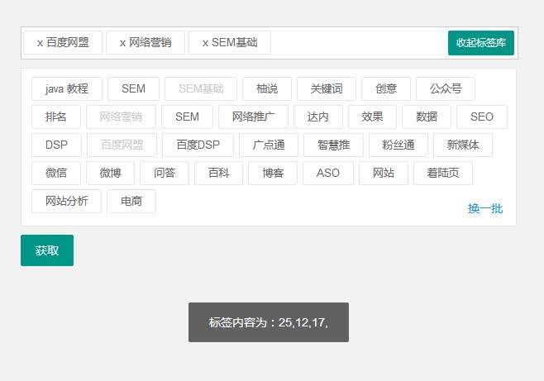Select the SEO tag
This screenshot has height=381, width=544.
[481, 117]
